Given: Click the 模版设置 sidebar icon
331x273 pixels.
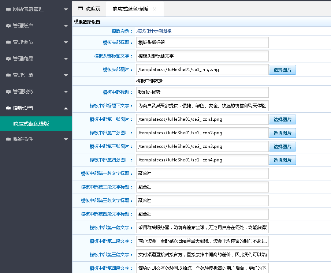Looking at the screenshot, I should click(x=8, y=108).
